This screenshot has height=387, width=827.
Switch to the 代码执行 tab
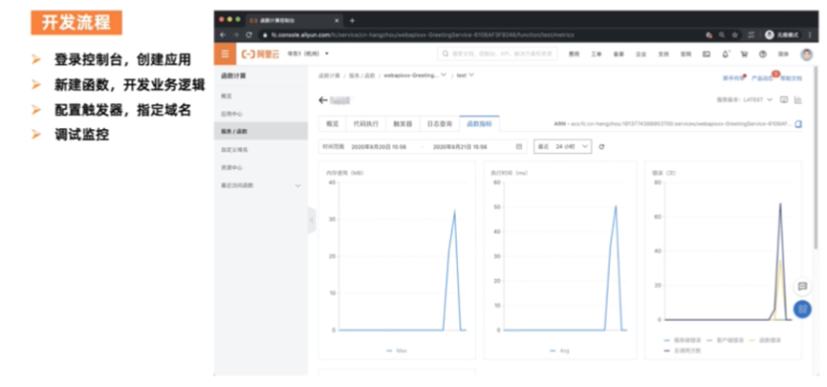coord(366,124)
